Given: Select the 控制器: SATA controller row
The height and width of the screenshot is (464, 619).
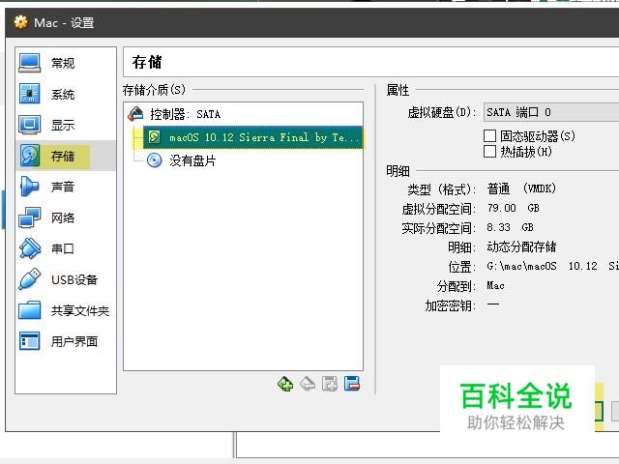Looking at the screenshot, I should point(243,114).
